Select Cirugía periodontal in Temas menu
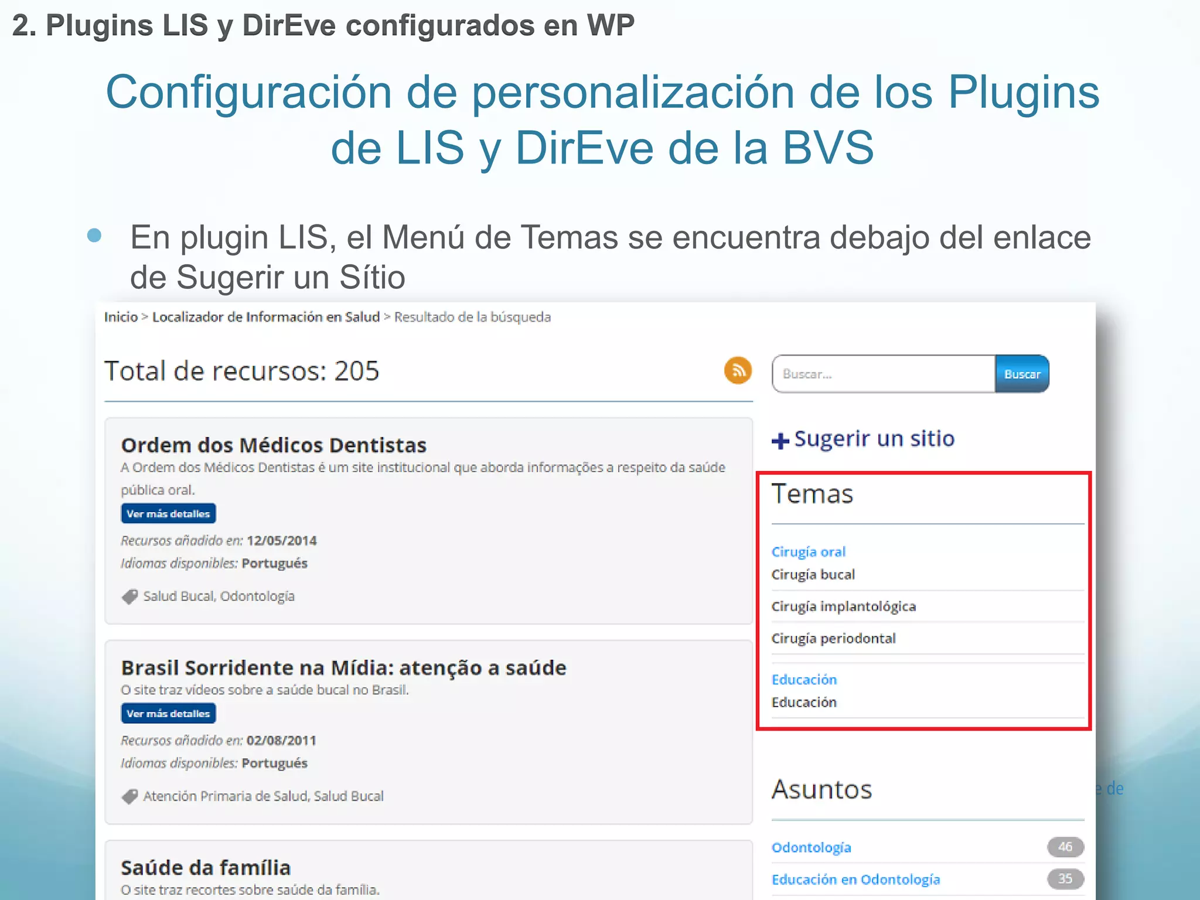The width and height of the screenshot is (1200, 900). tap(833, 638)
